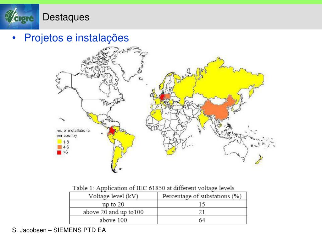Click the footer 'S. Jacobsen – SIEMENS PTD EA'
Screen dimensions: 322x241
click(59, 230)
